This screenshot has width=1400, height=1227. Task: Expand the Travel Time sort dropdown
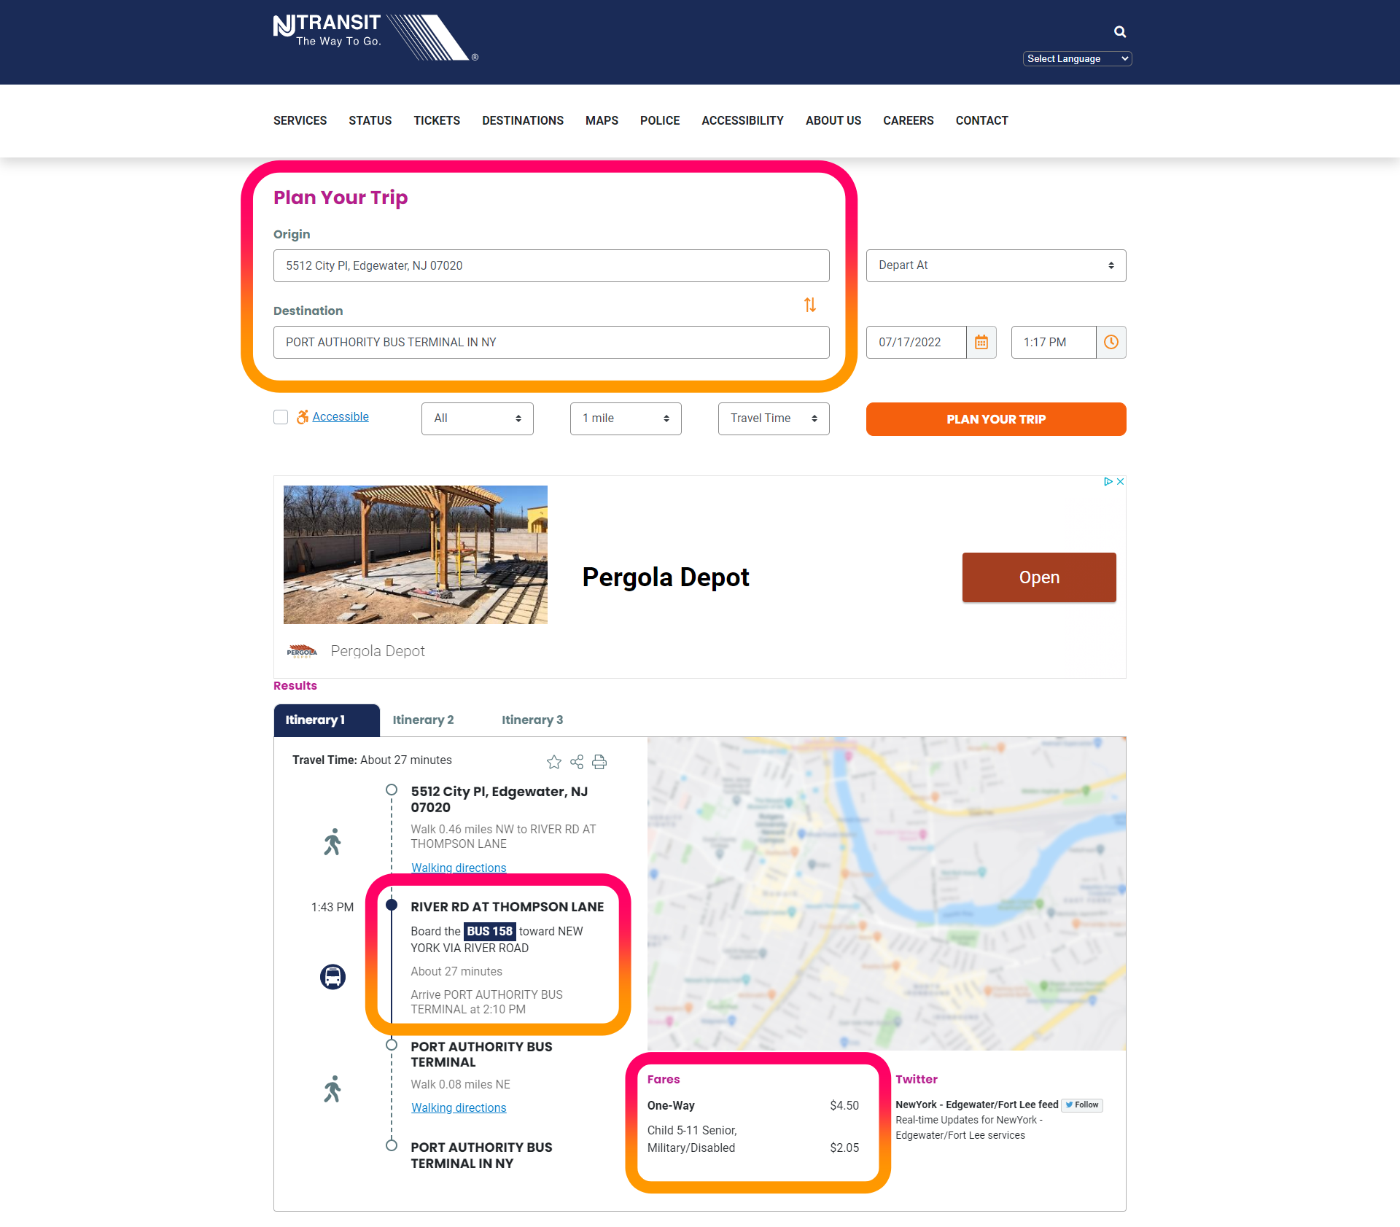(773, 418)
